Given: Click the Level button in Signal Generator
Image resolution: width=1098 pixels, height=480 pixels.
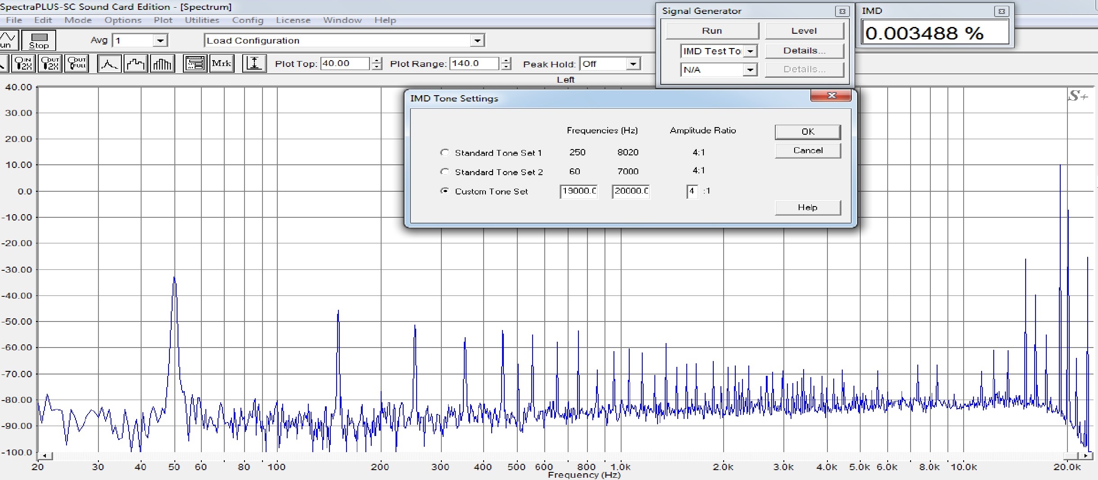Looking at the screenshot, I should [x=804, y=31].
